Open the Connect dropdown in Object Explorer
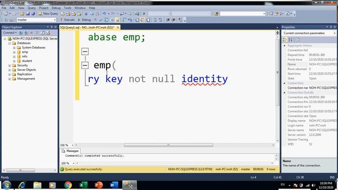 (x=10, y=33)
